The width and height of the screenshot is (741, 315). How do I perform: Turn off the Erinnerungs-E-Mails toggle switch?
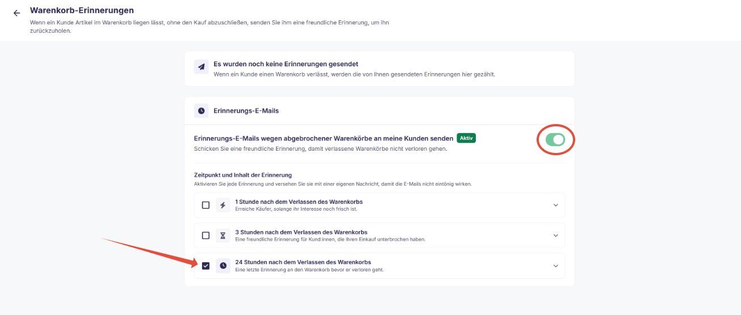(x=556, y=139)
